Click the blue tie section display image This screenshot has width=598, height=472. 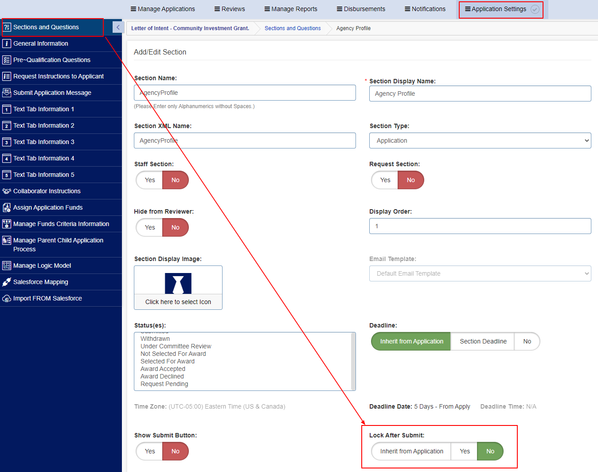[178, 284]
